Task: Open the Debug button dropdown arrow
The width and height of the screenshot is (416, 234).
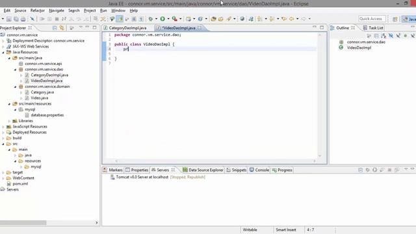Action: 156,19
